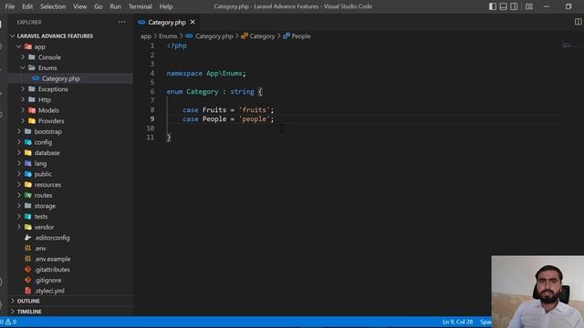Click the storage folder icon
This screenshot has height=328, width=584.
[28, 206]
